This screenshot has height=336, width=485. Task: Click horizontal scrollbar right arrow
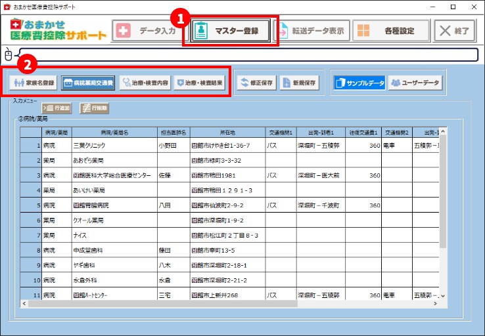(435, 304)
